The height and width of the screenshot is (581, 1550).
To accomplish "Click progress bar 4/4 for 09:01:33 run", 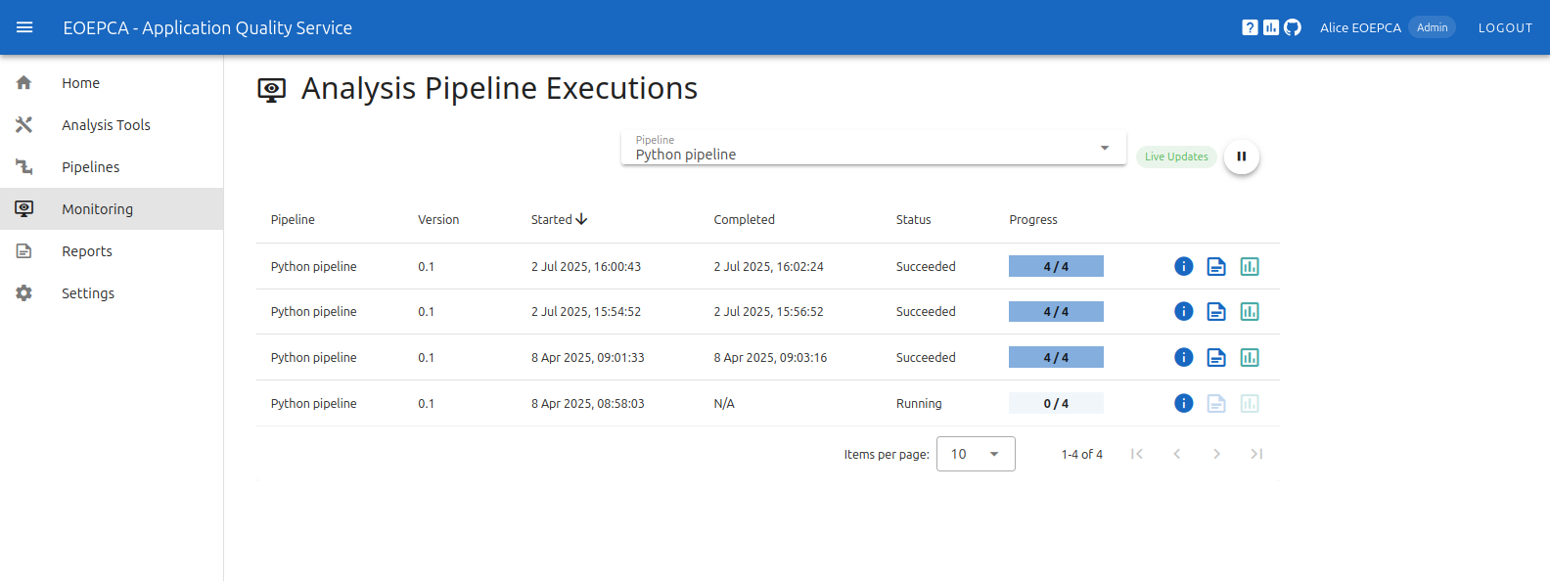I will (x=1056, y=358).
